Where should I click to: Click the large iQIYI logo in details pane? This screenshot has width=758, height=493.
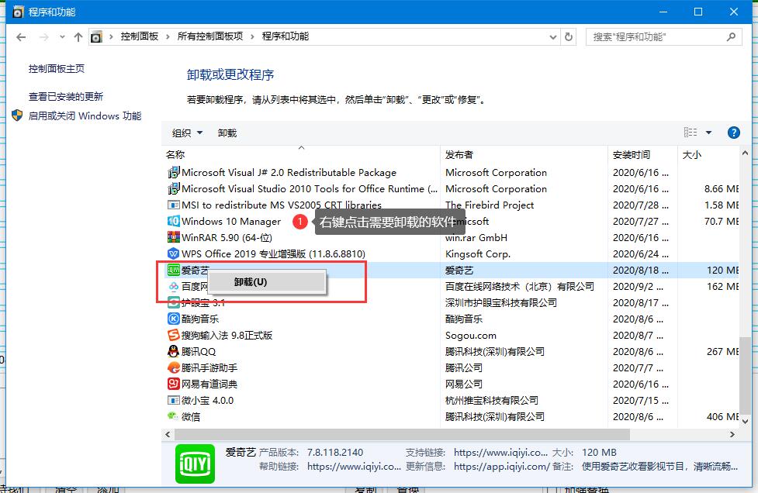[x=195, y=464]
